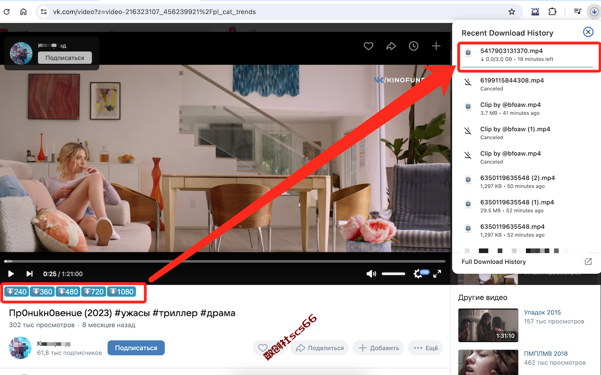The width and height of the screenshot is (601, 375).
Task: Click the channel avatar below the video title
Action: [x=20, y=347]
